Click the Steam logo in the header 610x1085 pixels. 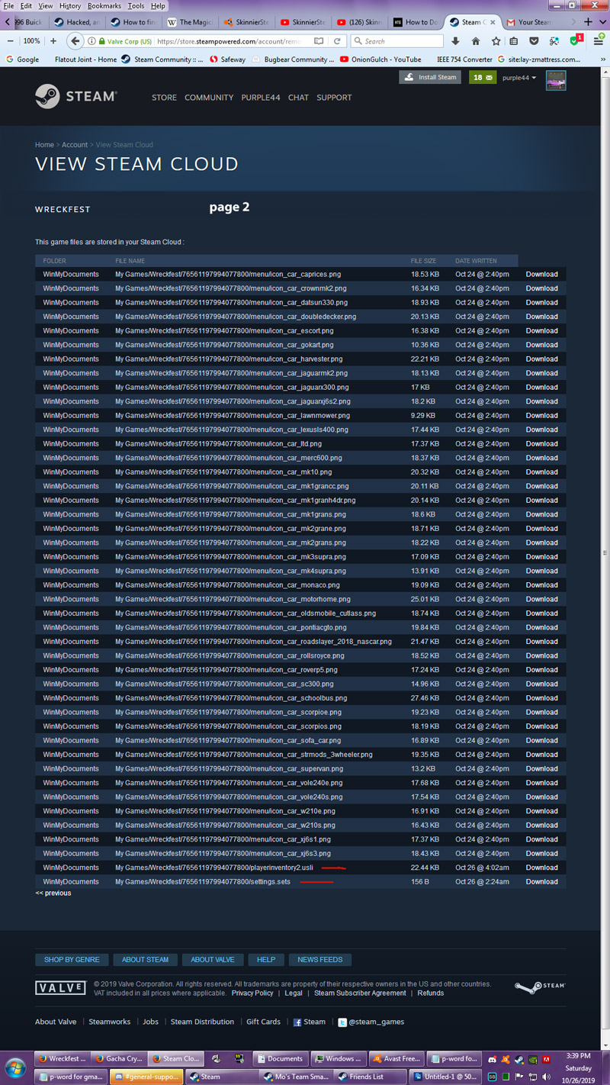(75, 97)
